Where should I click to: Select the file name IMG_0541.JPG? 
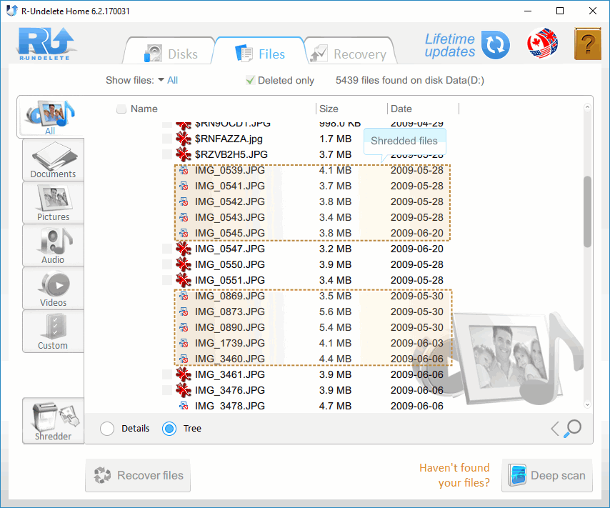(230, 186)
